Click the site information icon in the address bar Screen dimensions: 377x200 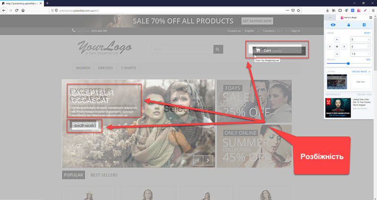[53, 11]
